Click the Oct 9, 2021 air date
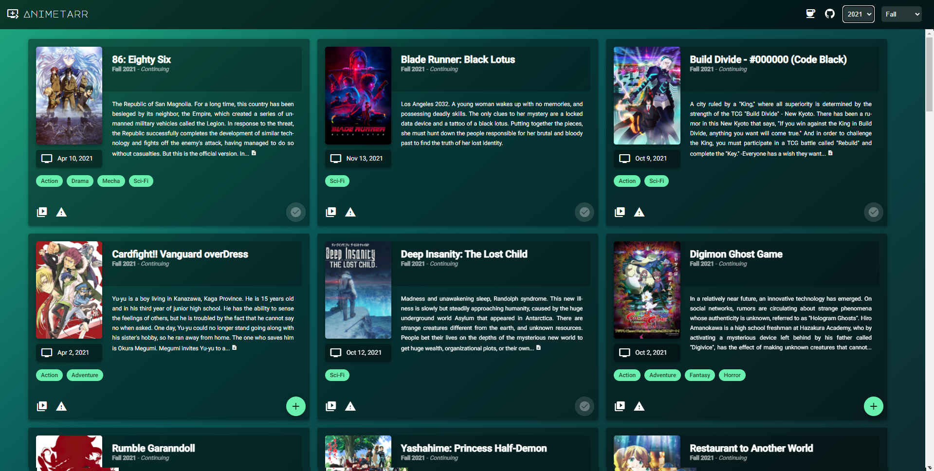 pos(651,159)
